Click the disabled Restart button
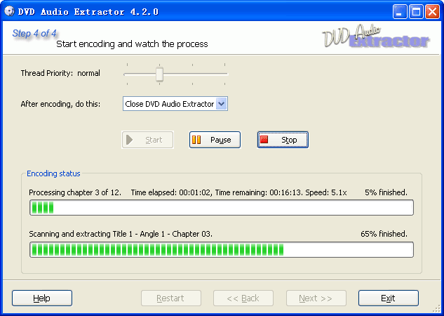 pos(171,298)
